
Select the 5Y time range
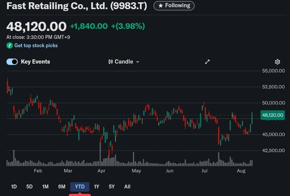point(112,186)
